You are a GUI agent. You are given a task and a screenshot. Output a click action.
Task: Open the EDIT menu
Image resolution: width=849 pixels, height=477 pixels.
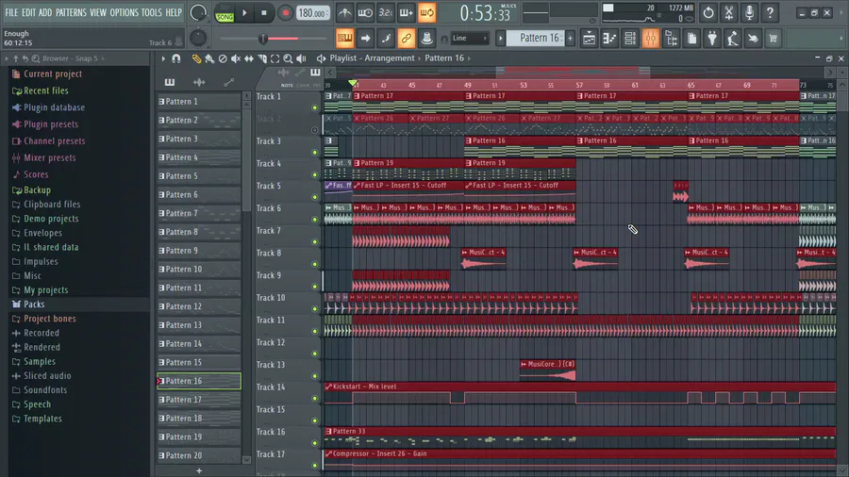(28, 12)
